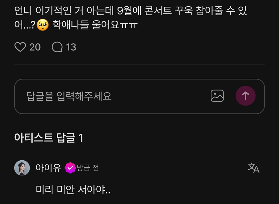Image resolution: width=279 pixels, height=204 pixels.
Task: Select the 아티스트 답글 1 section header
Action: click(x=49, y=138)
